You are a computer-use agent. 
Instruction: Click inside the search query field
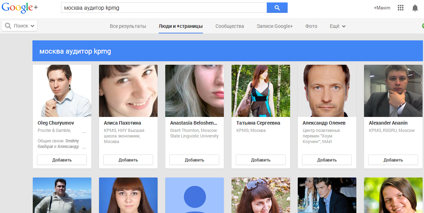click(164, 8)
